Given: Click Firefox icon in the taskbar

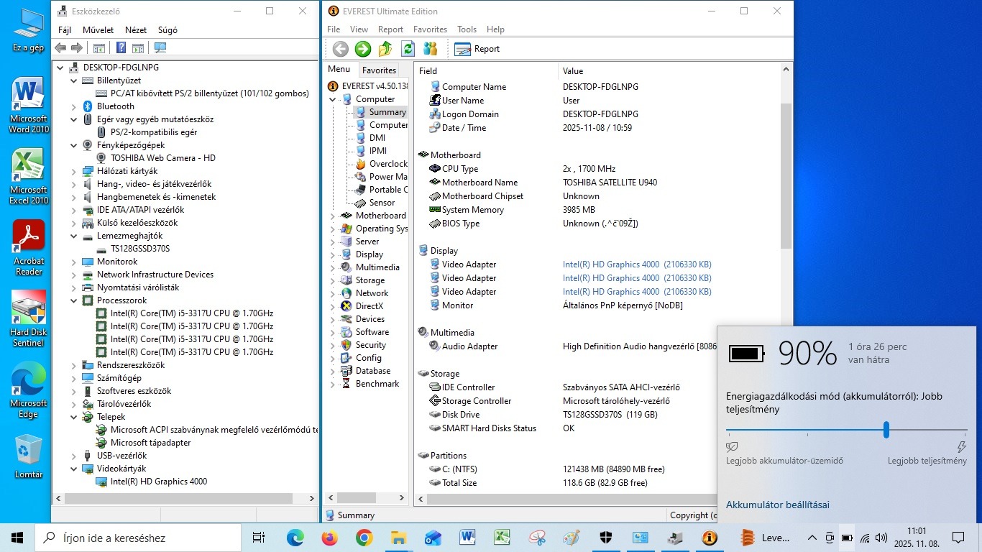Looking at the screenshot, I should [x=329, y=538].
